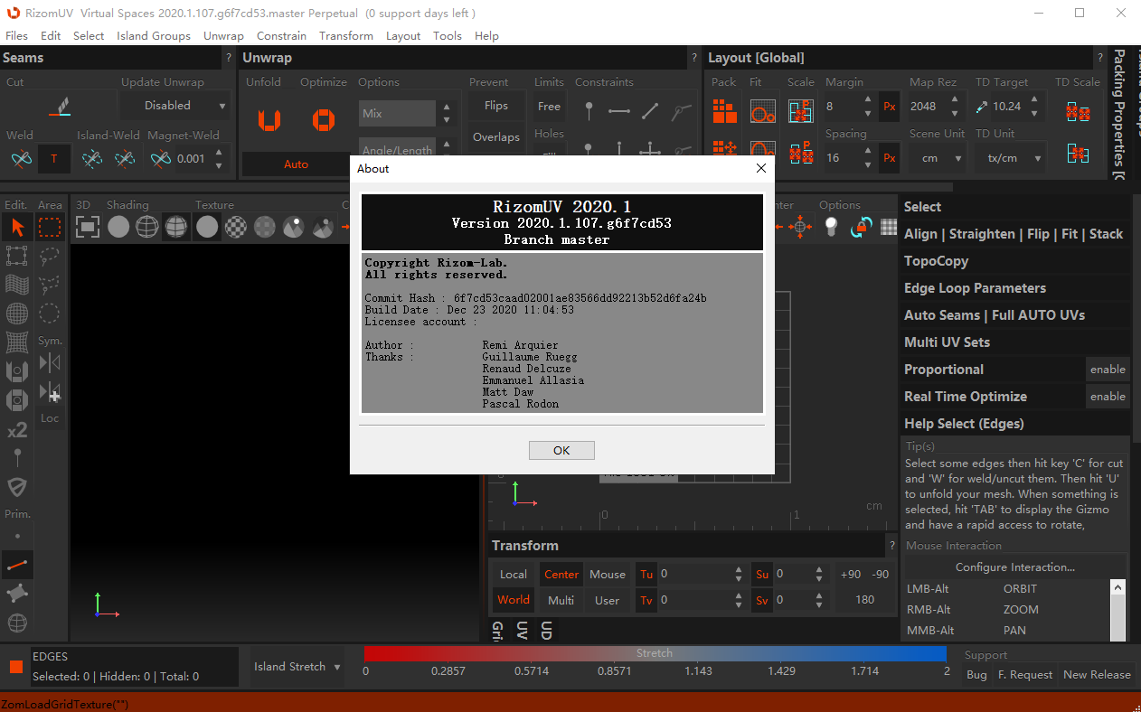1141x712 pixels.
Task: Click the Pack islands icon
Action: pos(724,111)
